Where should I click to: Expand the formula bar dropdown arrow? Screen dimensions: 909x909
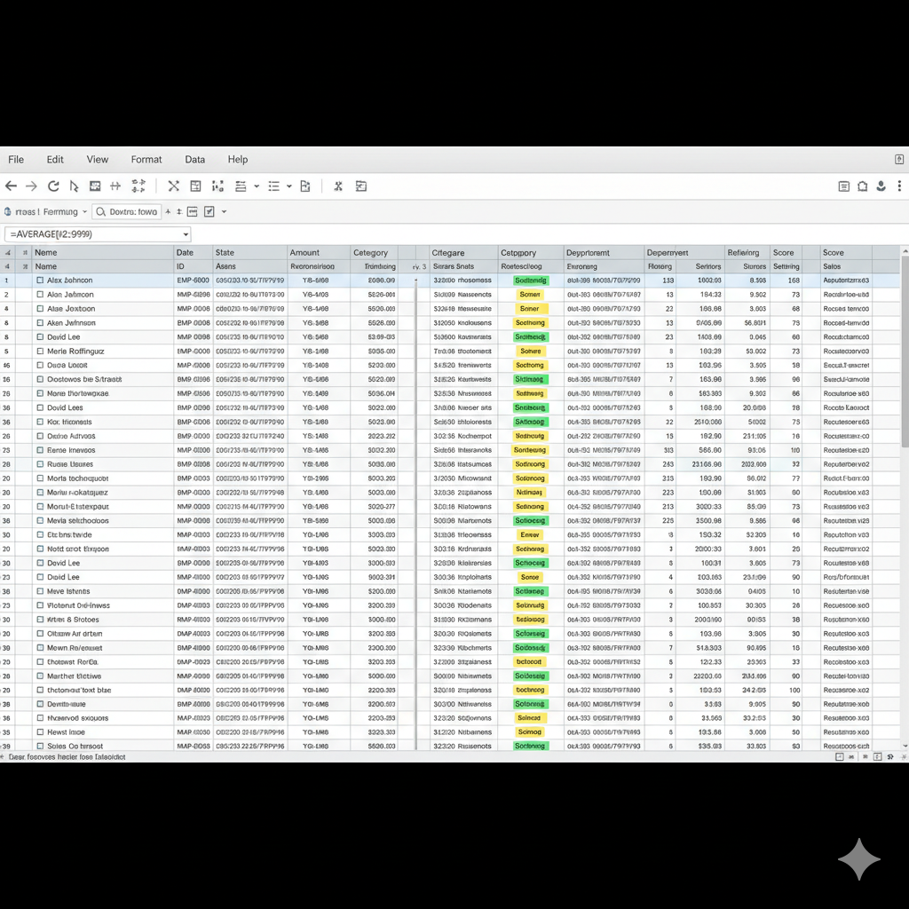click(x=186, y=234)
